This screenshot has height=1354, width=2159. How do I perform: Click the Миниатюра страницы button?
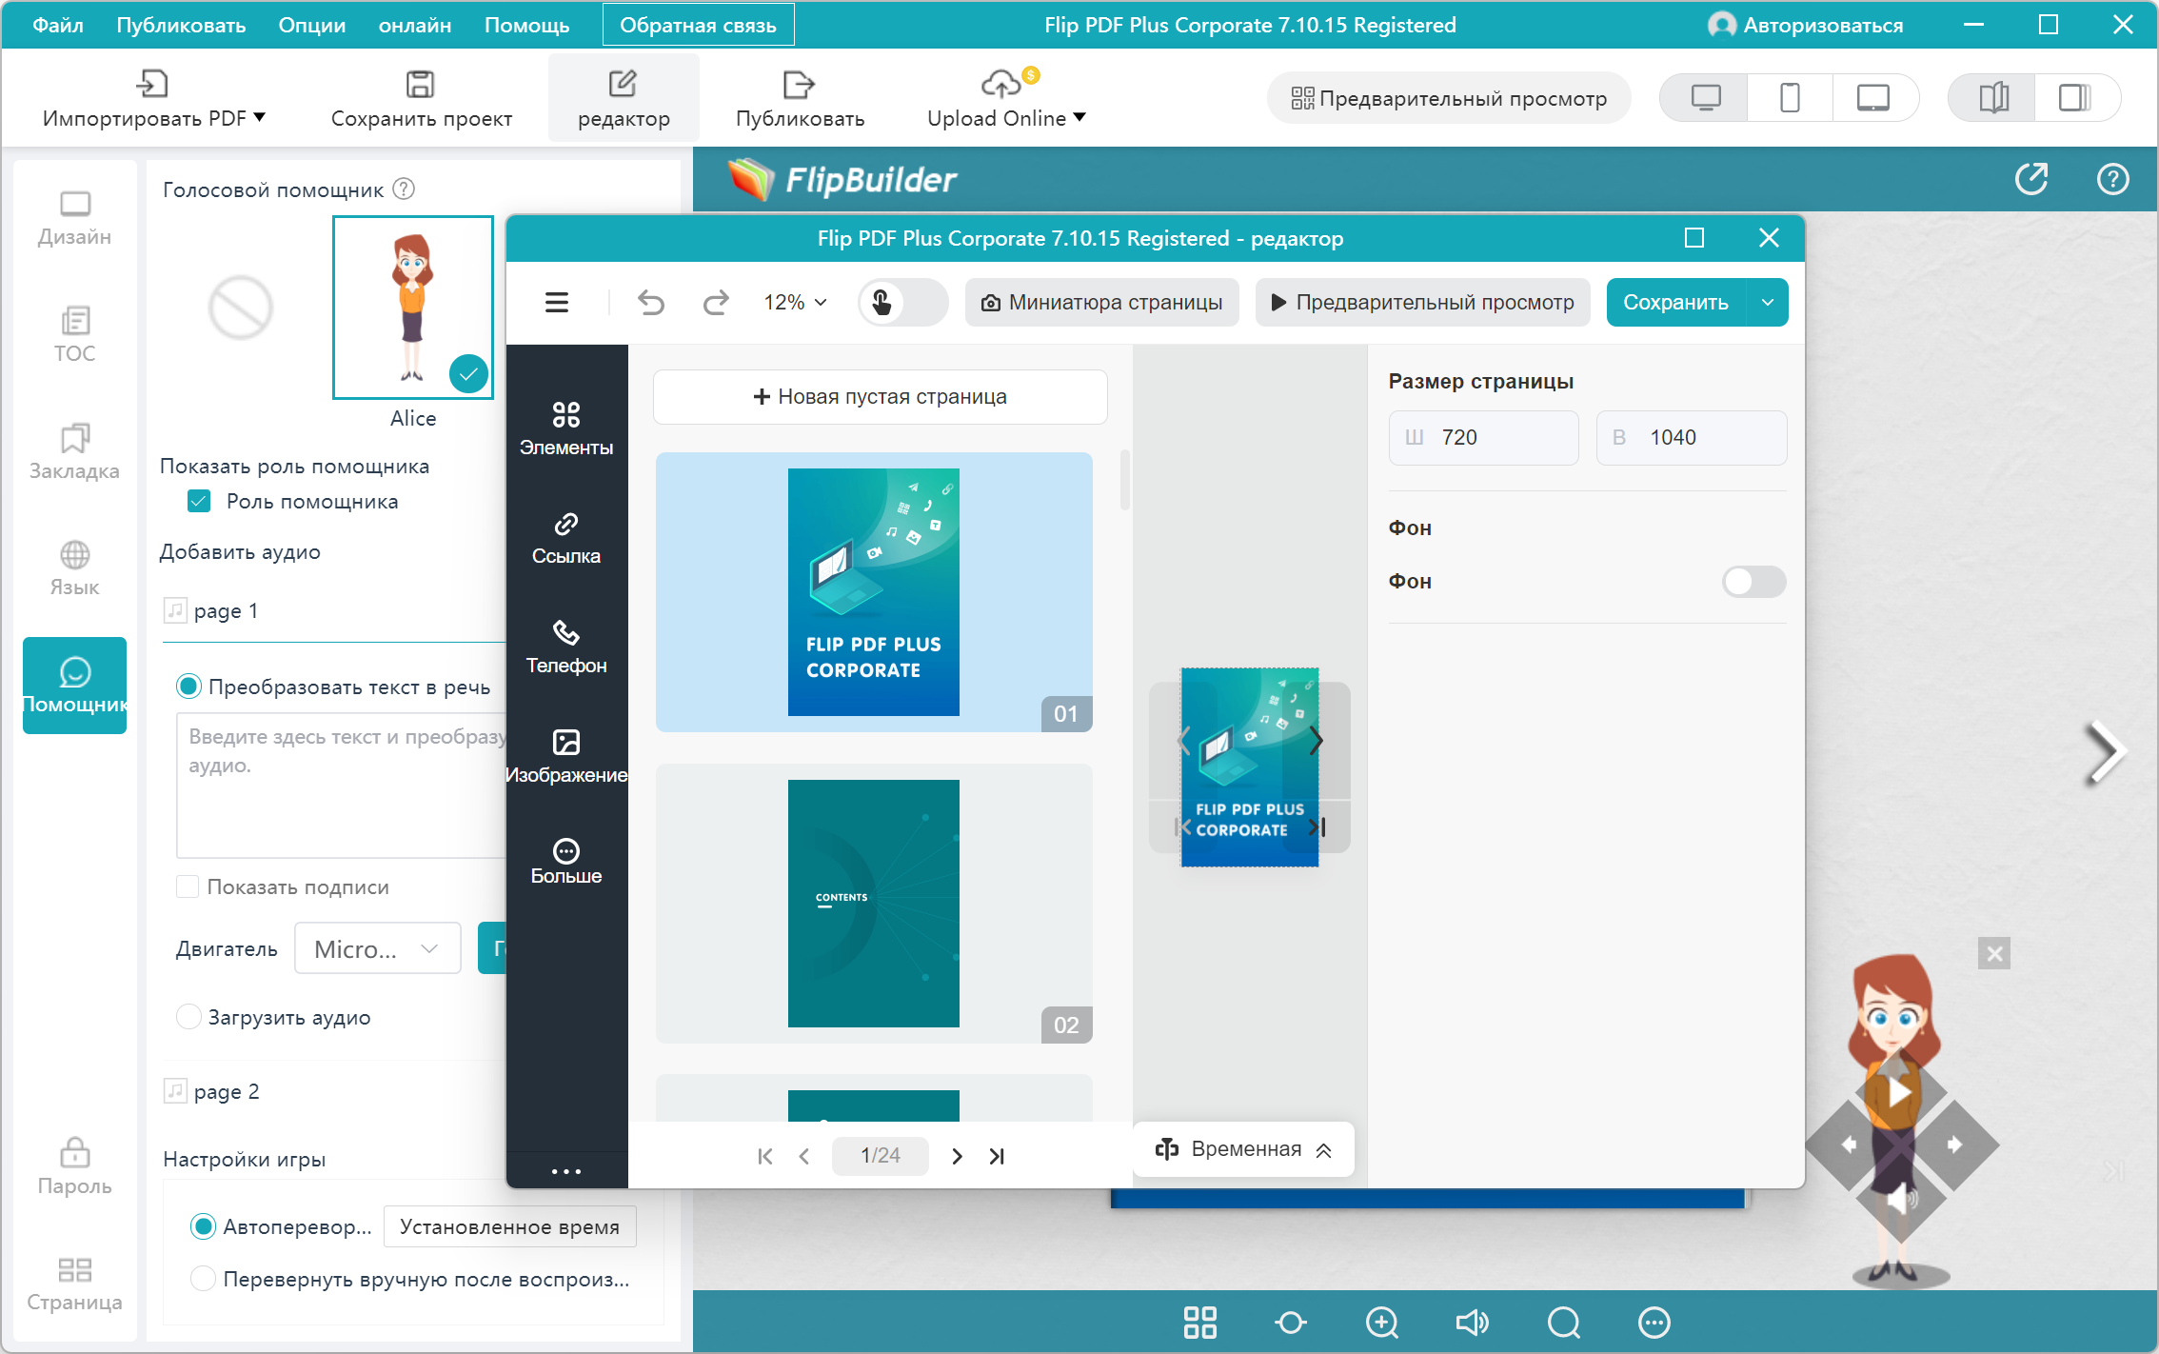click(x=1101, y=303)
